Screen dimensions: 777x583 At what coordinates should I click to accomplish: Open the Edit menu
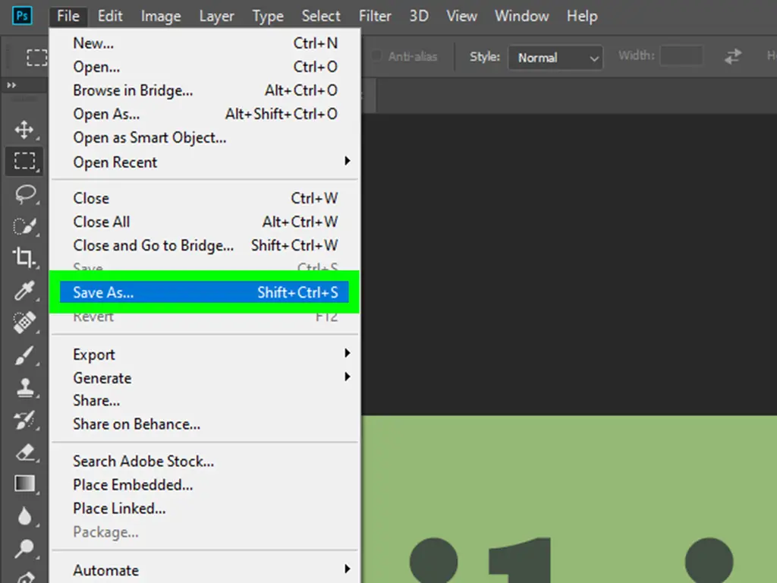pos(110,17)
